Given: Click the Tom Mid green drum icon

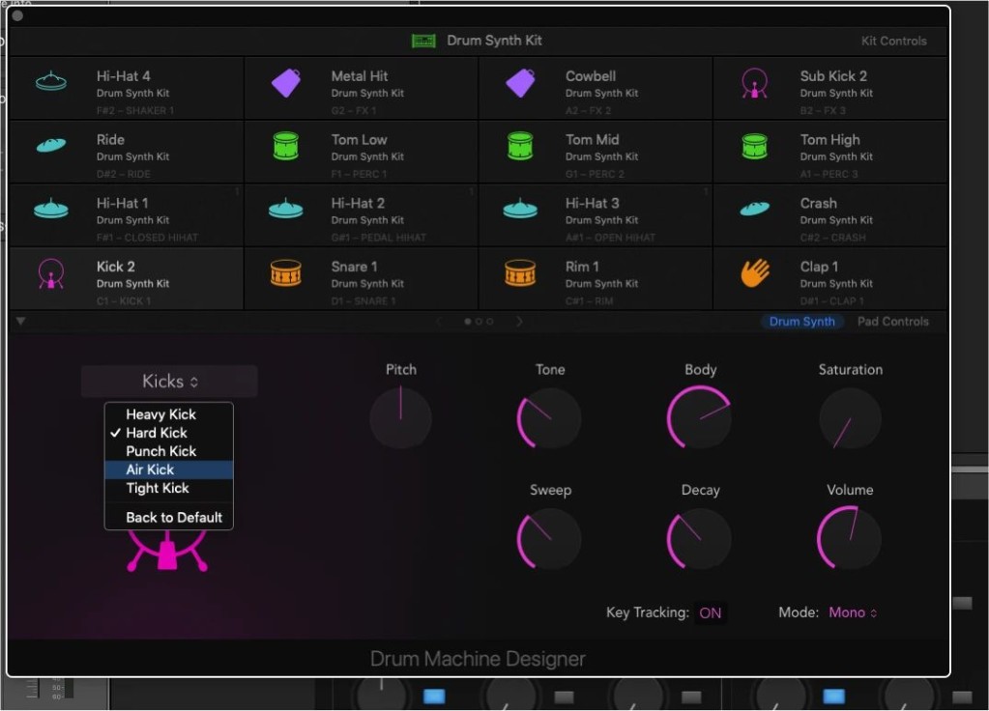Looking at the screenshot, I should [x=520, y=146].
